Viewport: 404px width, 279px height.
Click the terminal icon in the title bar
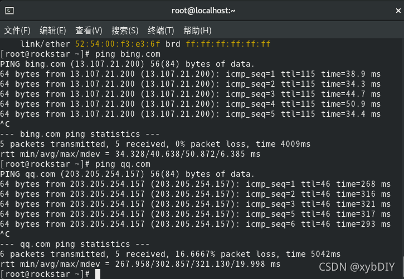click(x=9, y=11)
